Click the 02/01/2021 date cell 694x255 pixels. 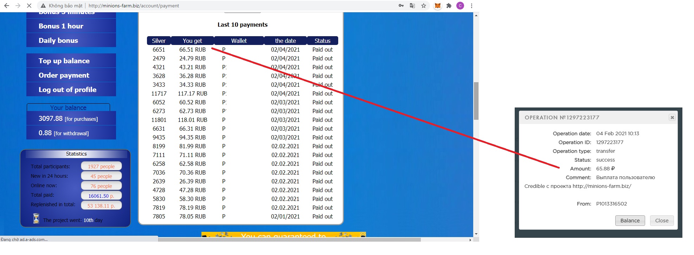pyautogui.click(x=285, y=216)
